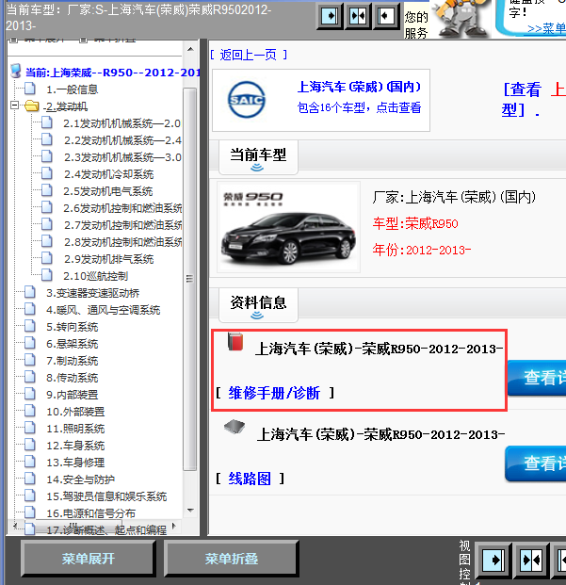The width and height of the screenshot is (566, 585).
Task: Click page icon beside 9.内部装置
Action: [30, 394]
